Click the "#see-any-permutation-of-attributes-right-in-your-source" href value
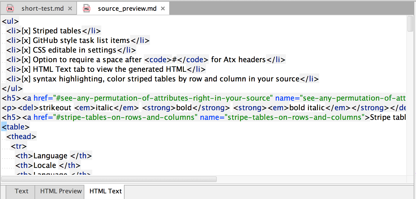This screenshot has height=199, width=416. [162, 98]
